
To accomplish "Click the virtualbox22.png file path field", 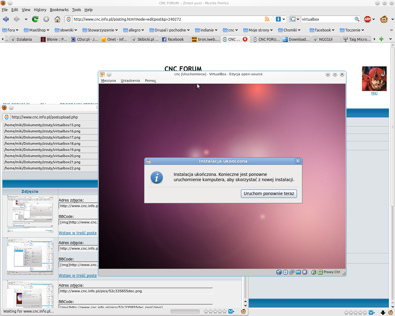I will pos(51,168).
